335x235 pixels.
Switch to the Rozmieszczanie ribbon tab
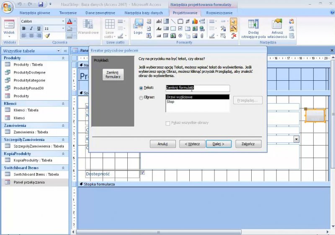coord(219,13)
